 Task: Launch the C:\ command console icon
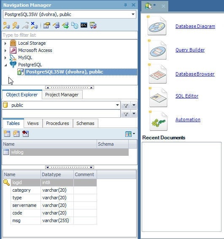[84, 25]
